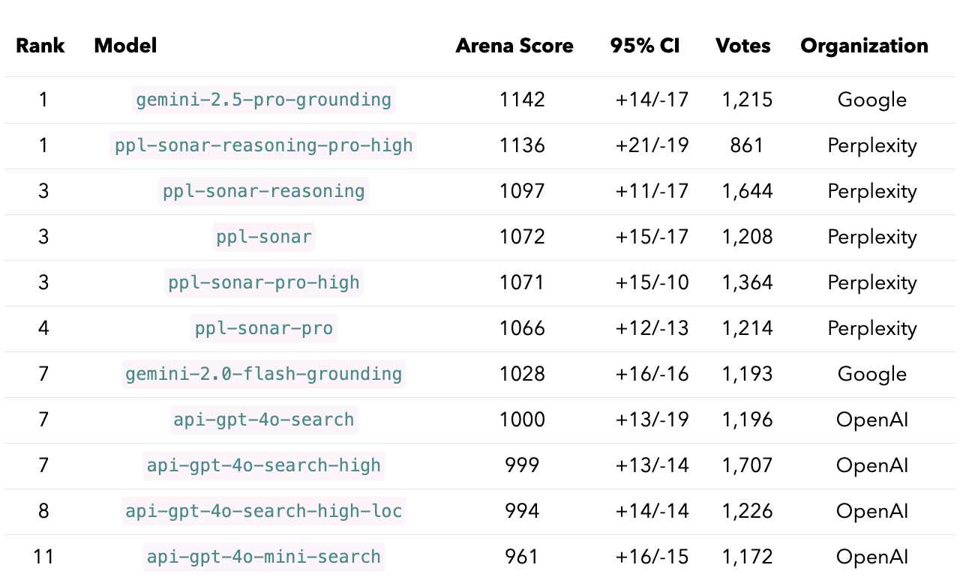This screenshot has width=960, height=580.
Task: Sort by the Votes column header
Action: (x=743, y=46)
